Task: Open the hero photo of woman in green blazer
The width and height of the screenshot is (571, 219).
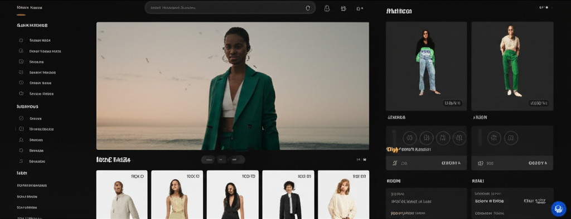Action: pyautogui.click(x=233, y=86)
